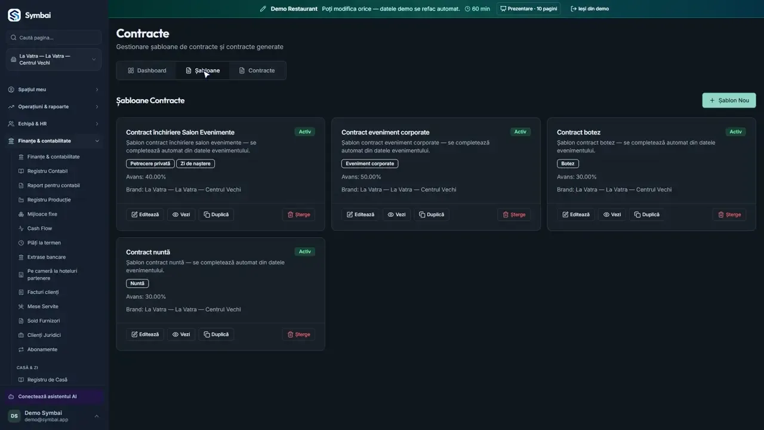764x430 pixels.
Task: Switch to the Dashboard tab
Action: coord(147,70)
